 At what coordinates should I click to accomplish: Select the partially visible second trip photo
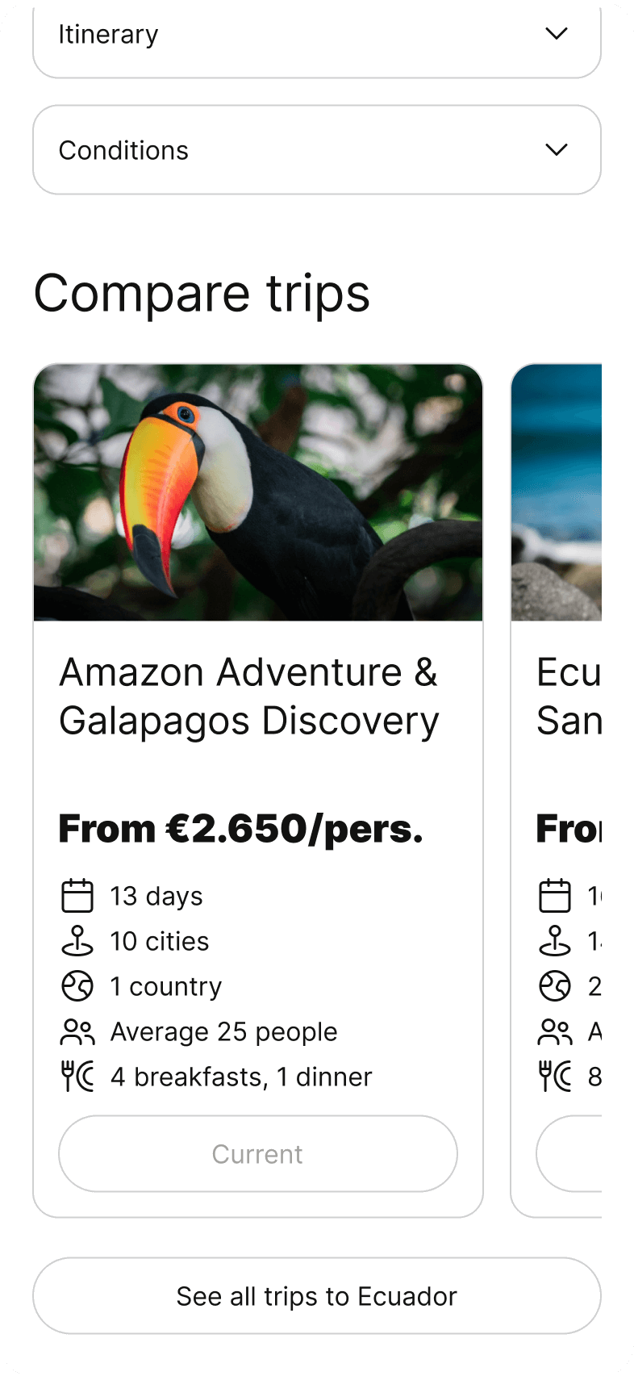point(557,492)
